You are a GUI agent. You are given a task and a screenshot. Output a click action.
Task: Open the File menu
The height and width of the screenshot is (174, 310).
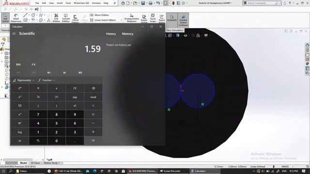click(x=37, y=3)
